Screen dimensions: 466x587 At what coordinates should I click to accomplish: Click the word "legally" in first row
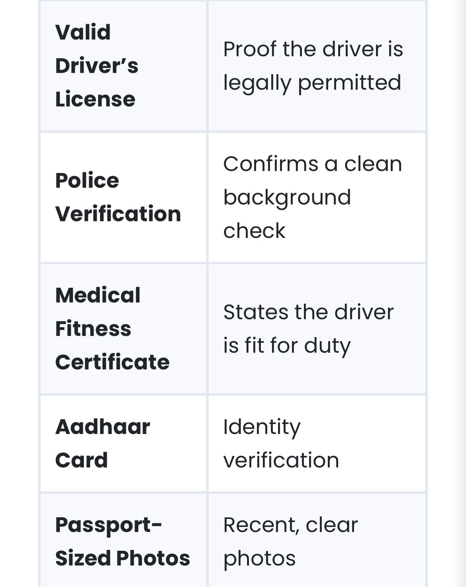pyautogui.click(x=257, y=83)
